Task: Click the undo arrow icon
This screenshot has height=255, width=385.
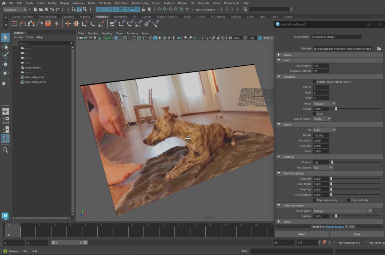Action: pyautogui.click(x=52, y=9)
